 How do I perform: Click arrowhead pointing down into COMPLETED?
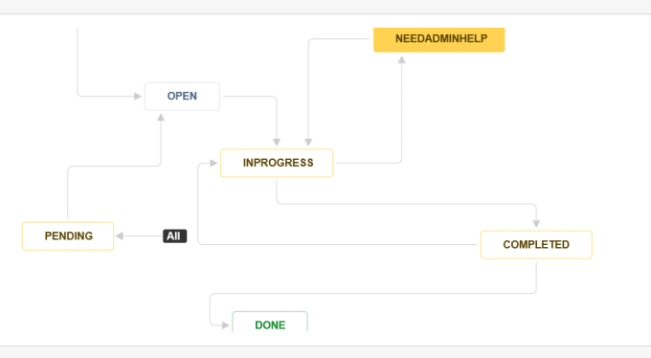[x=536, y=224]
